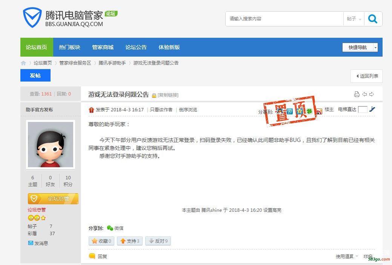Click the magnifier search button
The width and height of the screenshot is (392, 265).
point(373,19)
